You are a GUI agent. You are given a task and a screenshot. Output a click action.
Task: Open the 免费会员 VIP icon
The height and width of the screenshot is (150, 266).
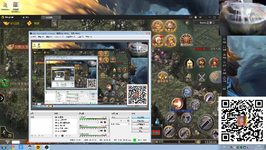[x=170, y=26]
